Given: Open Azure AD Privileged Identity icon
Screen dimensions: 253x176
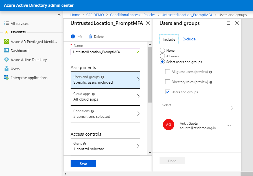Looking at the screenshot, I should pyautogui.click(x=6, y=41).
